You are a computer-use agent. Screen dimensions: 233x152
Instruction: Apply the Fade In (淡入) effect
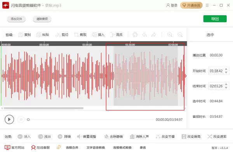click(x=24, y=136)
